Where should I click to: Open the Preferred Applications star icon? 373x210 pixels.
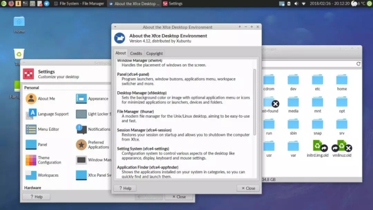(x=81, y=145)
